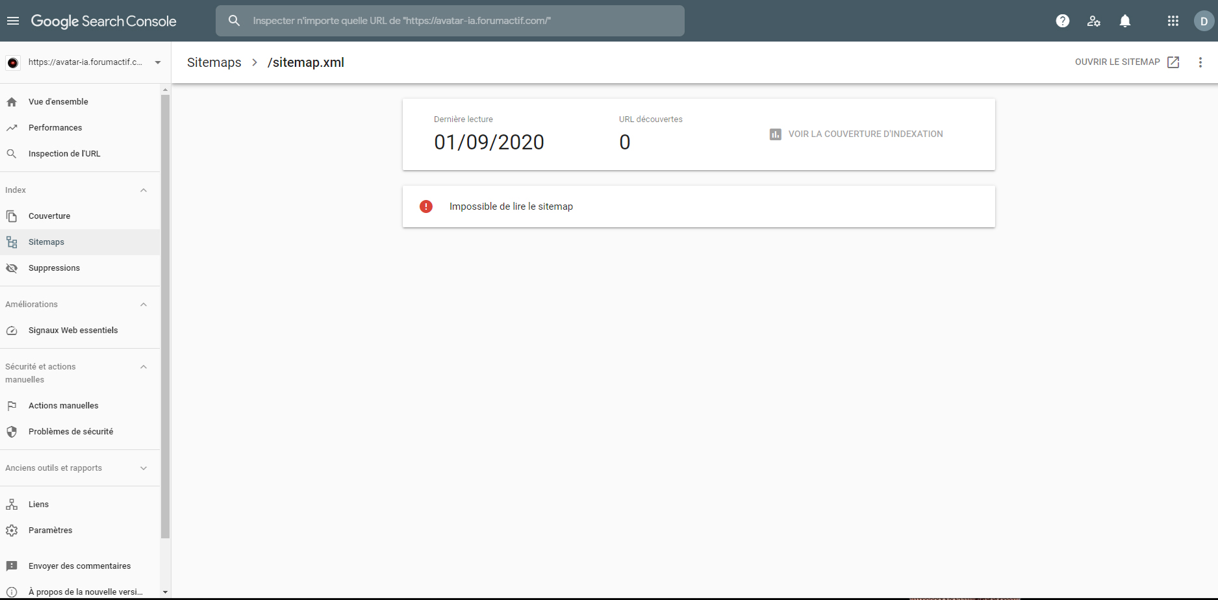Collapse Sécurité et actions manuelles section
The width and height of the screenshot is (1218, 600).
pos(144,367)
